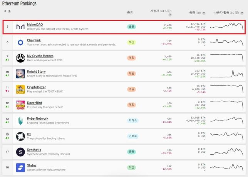Open the KyberNetwork title link
Viewport: 248px width, 177px height.
38,119
